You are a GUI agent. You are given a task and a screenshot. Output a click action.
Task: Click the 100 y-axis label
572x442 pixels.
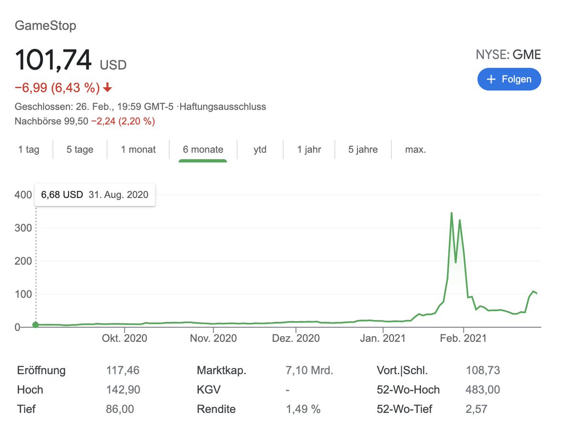pos(23,294)
